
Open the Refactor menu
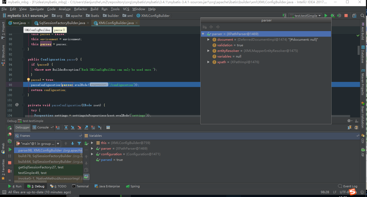pyautogui.click(x=80, y=9)
